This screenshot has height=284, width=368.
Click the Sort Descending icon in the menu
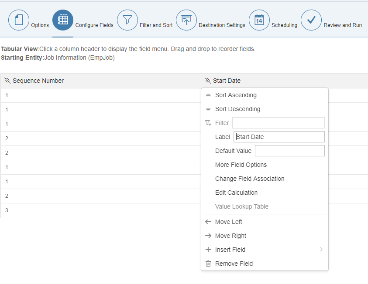[x=208, y=109]
